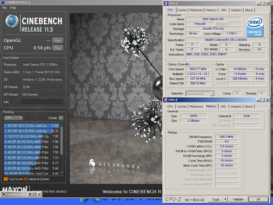Close the minimized Gestione att... window
The width and height of the screenshot is (273, 205).
tap(39, 194)
